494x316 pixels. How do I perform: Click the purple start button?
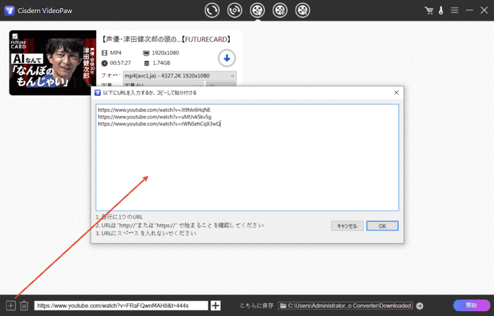click(471, 305)
